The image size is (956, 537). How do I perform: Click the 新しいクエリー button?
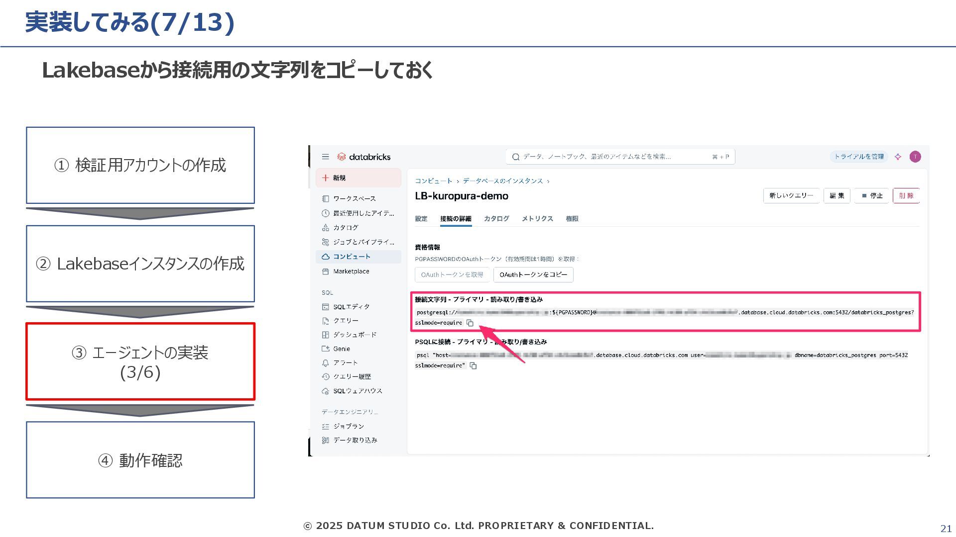tap(791, 196)
